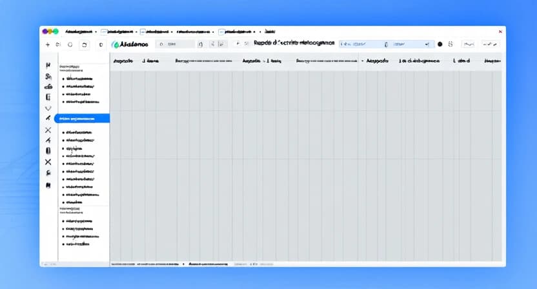This screenshot has height=289, width=537.
Task: Click the downward chevron icon in the left icon strip
Action: point(48,108)
